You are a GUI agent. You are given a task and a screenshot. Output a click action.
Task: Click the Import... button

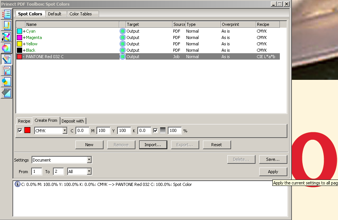(x=153, y=145)
